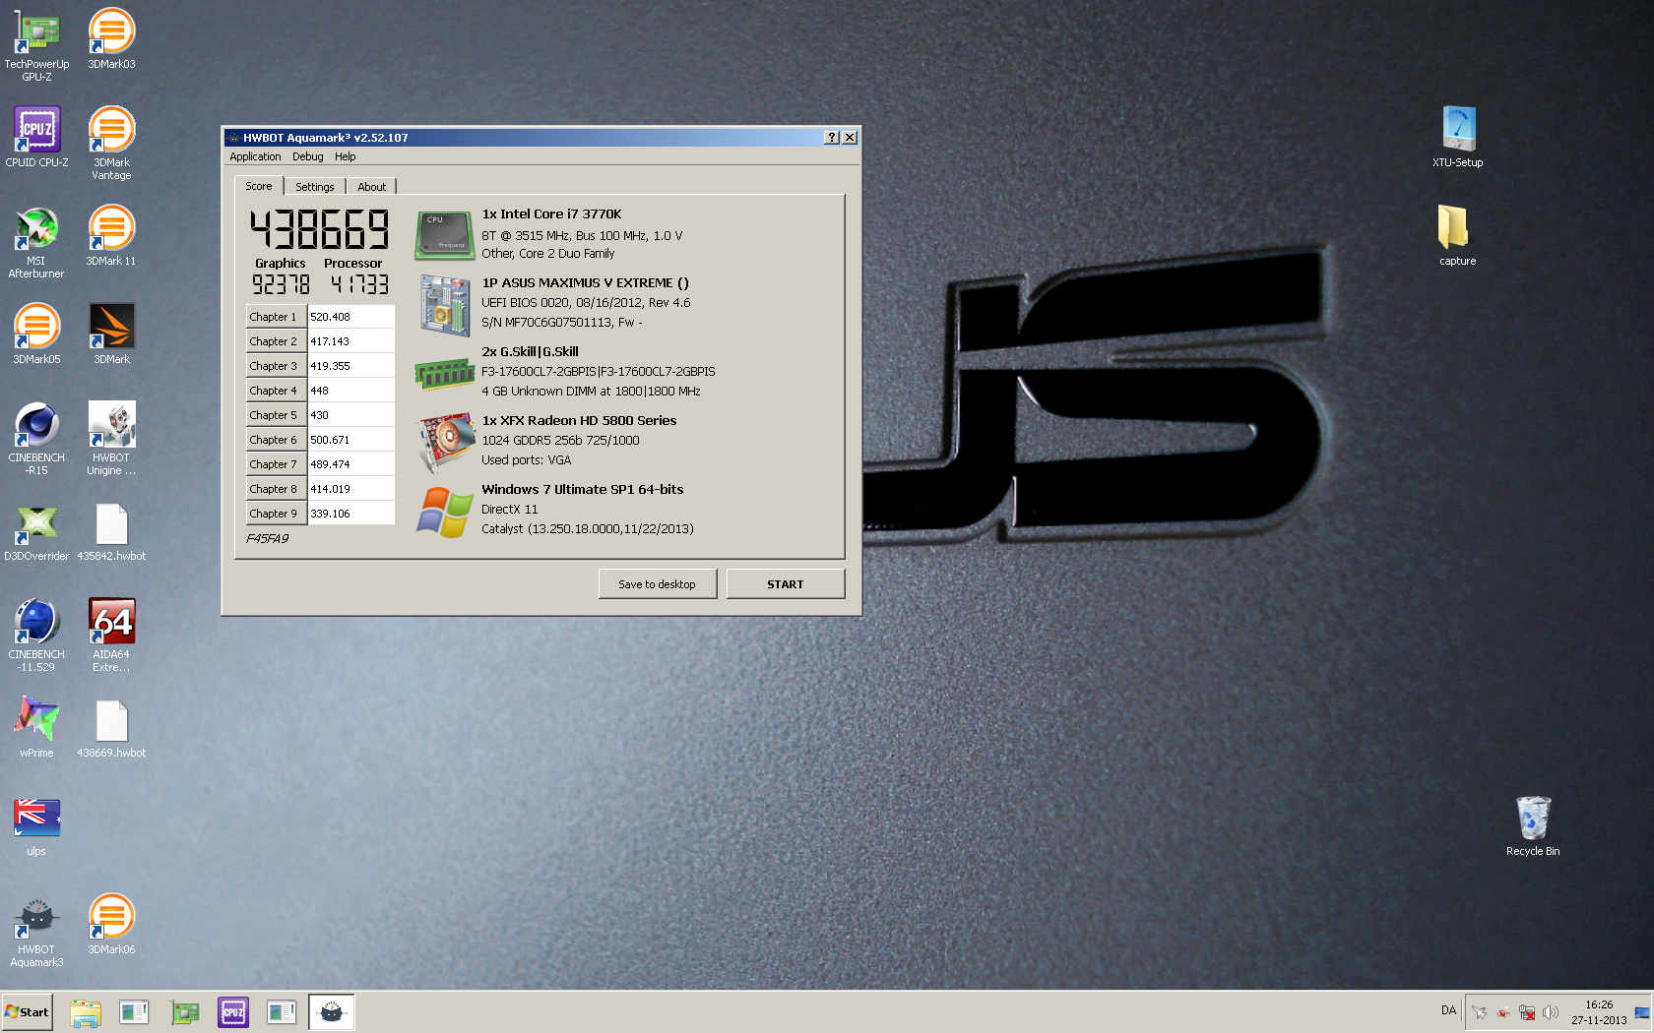The height and width of the screenshot is (1033, 1654).
Task: Switch to the Score tab
Action: click(259, 186)
